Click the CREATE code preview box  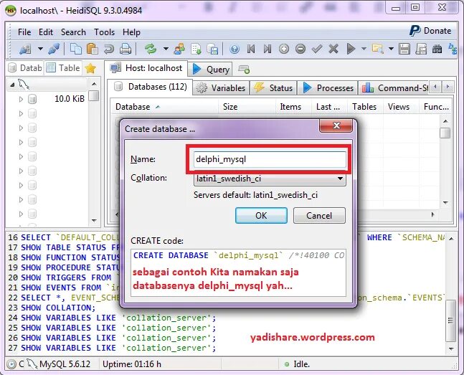[238, 272]
